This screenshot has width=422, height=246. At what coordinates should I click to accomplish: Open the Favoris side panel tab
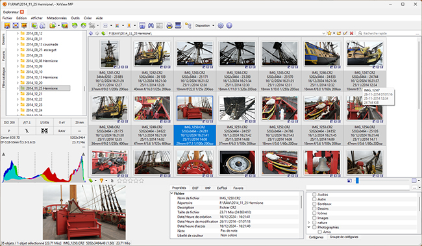[3, 56]
